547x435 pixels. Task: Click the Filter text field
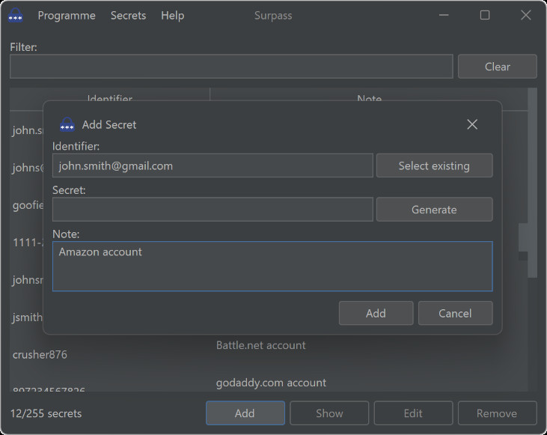(231, 66)
